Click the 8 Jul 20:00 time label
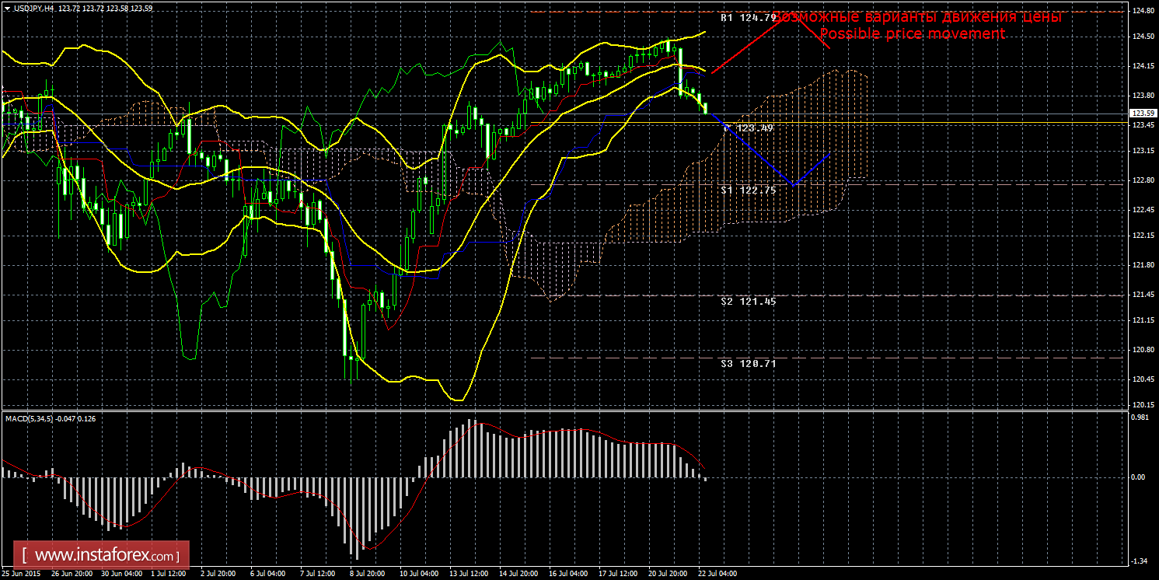Screen dimensions: 1159x580 click(x=368, y=574)
